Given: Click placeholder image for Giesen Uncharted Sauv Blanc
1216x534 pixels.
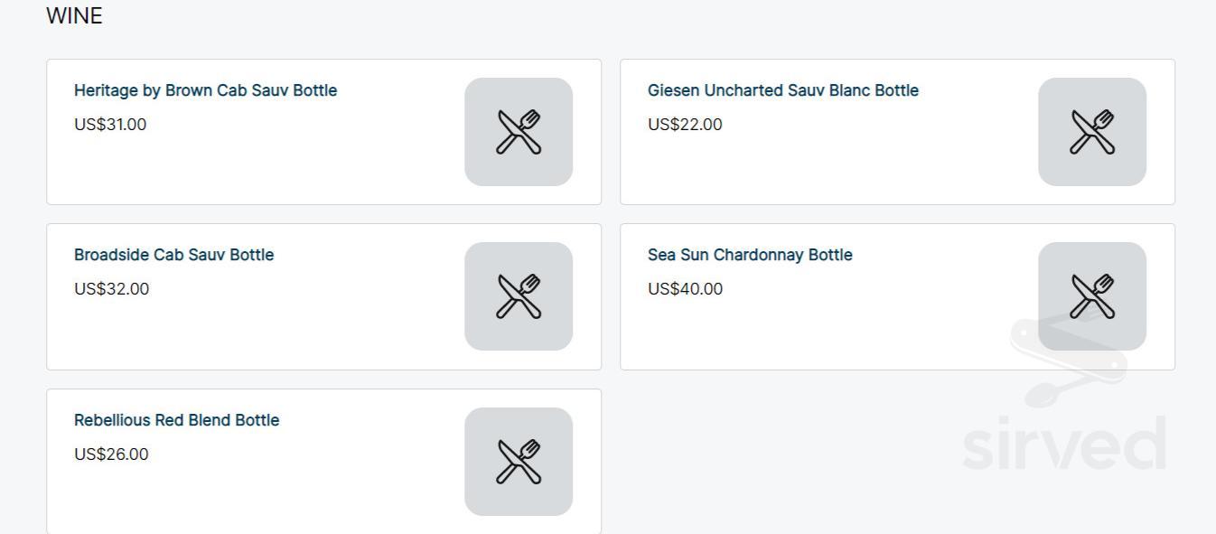Looking at the screenshot, I should pyautogui.click(x=1091, y=132).
